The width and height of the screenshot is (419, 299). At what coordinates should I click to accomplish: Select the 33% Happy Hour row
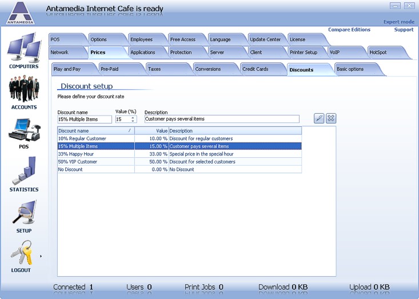click(179, 154)
